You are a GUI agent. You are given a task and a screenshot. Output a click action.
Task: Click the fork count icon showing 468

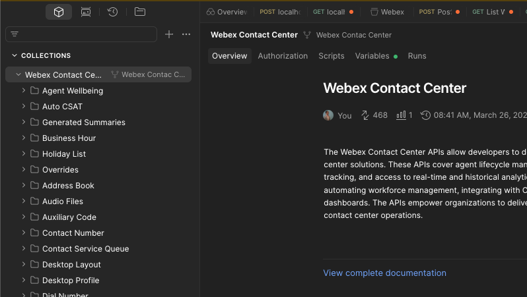[x=365, y=115]
